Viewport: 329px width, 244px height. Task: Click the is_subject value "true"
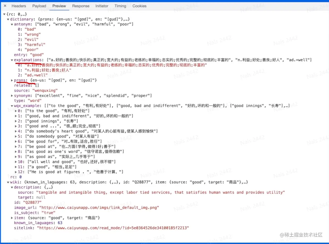(x=48, y=213)
